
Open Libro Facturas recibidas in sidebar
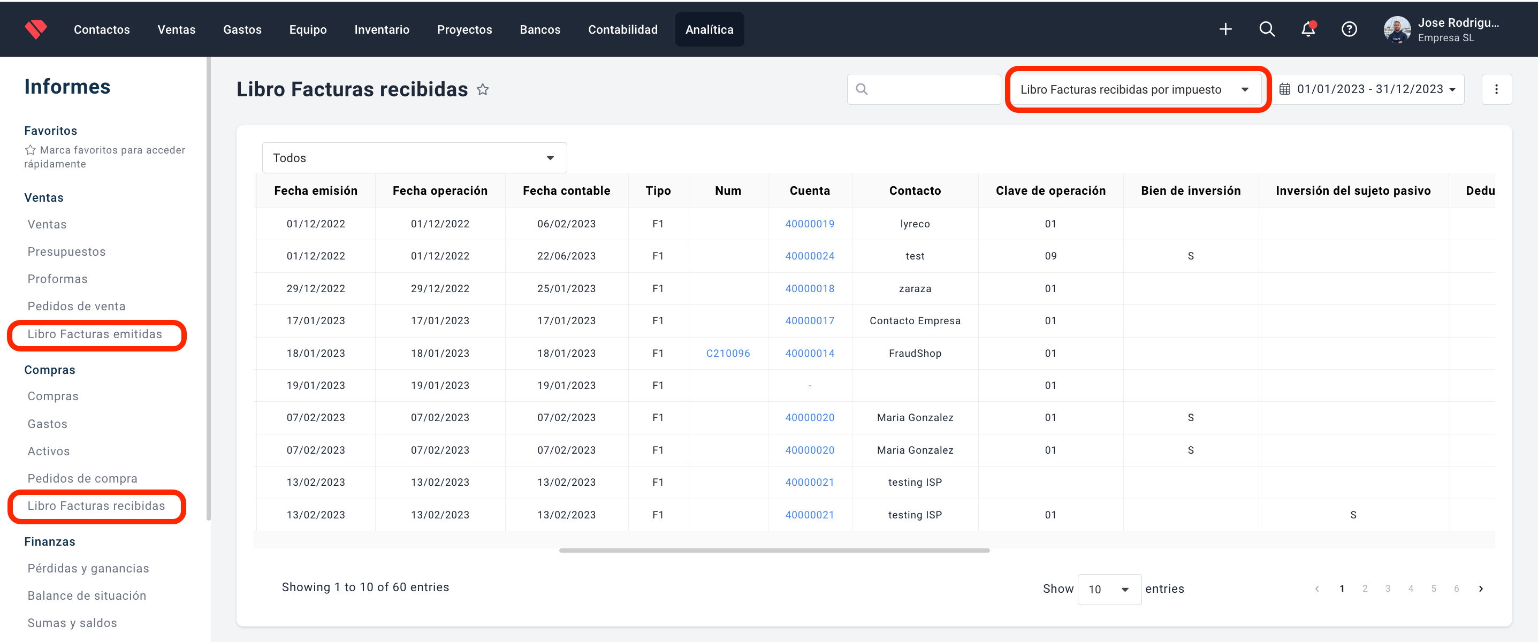pyautogui.click(x=96, y=506)
